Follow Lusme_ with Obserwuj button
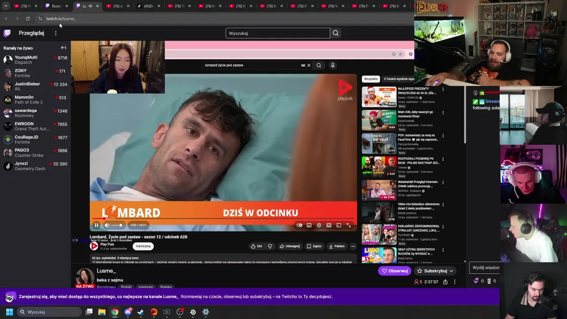Image resolution: width=567 pixels, height=319 pixels. point(394,271)
